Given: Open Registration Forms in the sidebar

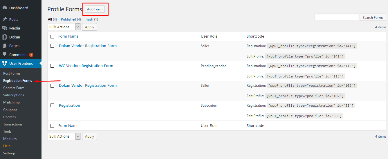Looking at the screenshot, I should point(18,81).
